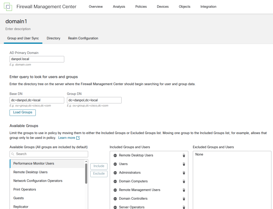The width and height of the screenshot is (273, 209).
Task: Remove Remote Management Users with trash icon
Action: click(184, 190)
